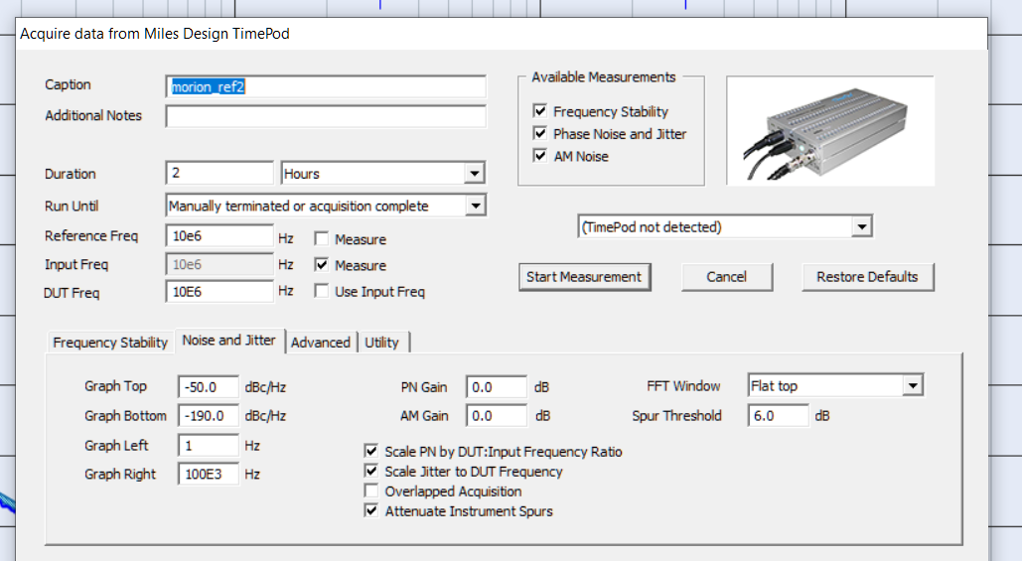Click the TimePod device image
The height and width of the screenshot is (561, 1022).
(x=829, y=131)
